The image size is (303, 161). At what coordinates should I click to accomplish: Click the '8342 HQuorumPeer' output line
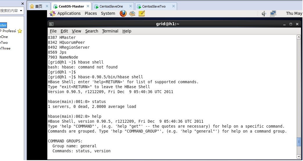pos(66,42)
